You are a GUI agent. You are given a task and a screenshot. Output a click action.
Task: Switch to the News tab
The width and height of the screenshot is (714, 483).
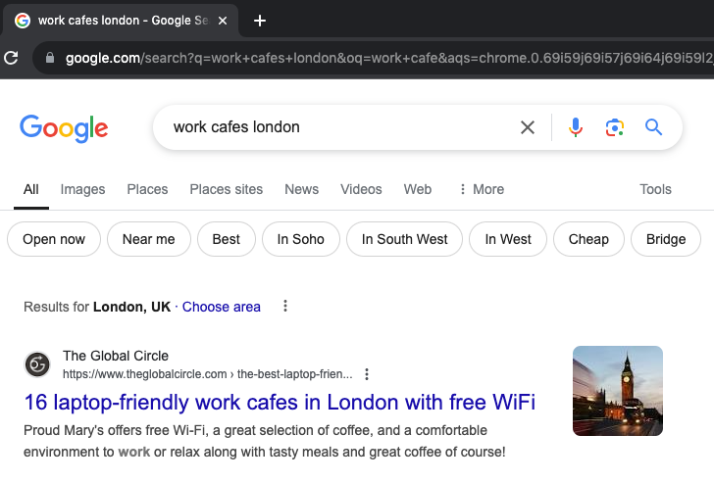pyautogui.click(x=301, y=189)
